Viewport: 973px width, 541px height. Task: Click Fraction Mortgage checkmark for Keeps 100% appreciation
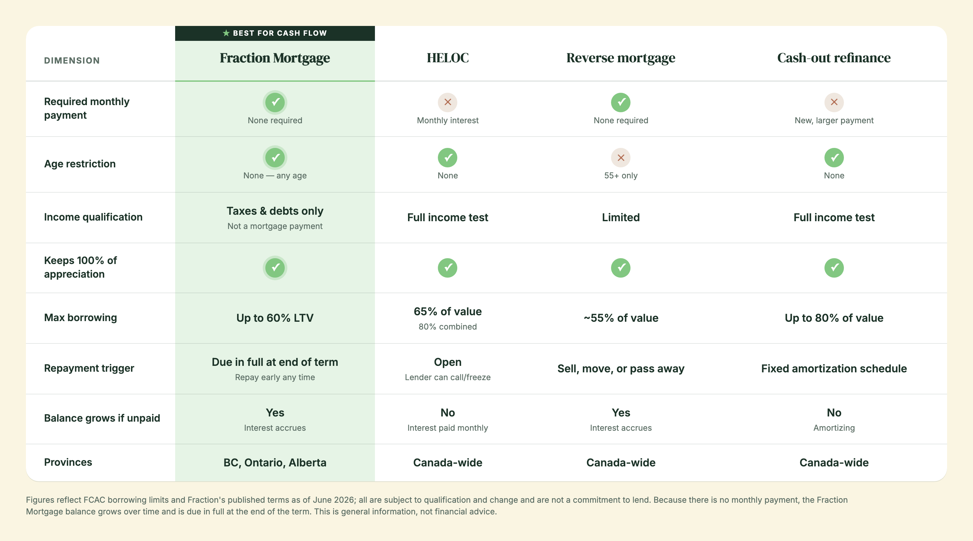point(275,268)
